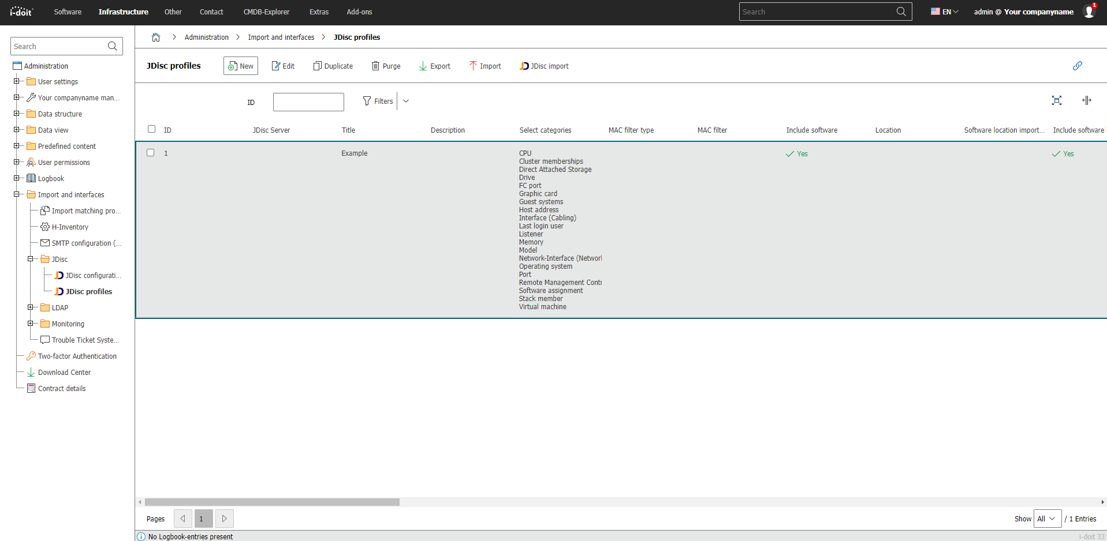The height and width of the screenshot is (541, 1107).
Task: Open the filter options dropdown arrow
Action: click(406, 101)
